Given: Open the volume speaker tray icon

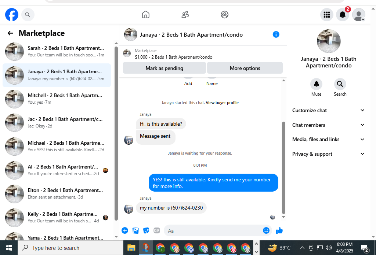Looking at the screenshot, I should (329, 248).
